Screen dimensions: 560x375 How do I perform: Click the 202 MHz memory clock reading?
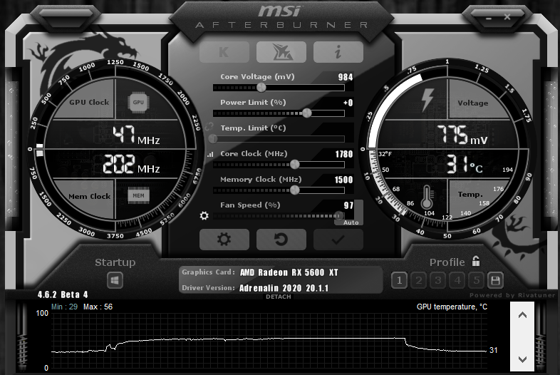click(131, 165)
